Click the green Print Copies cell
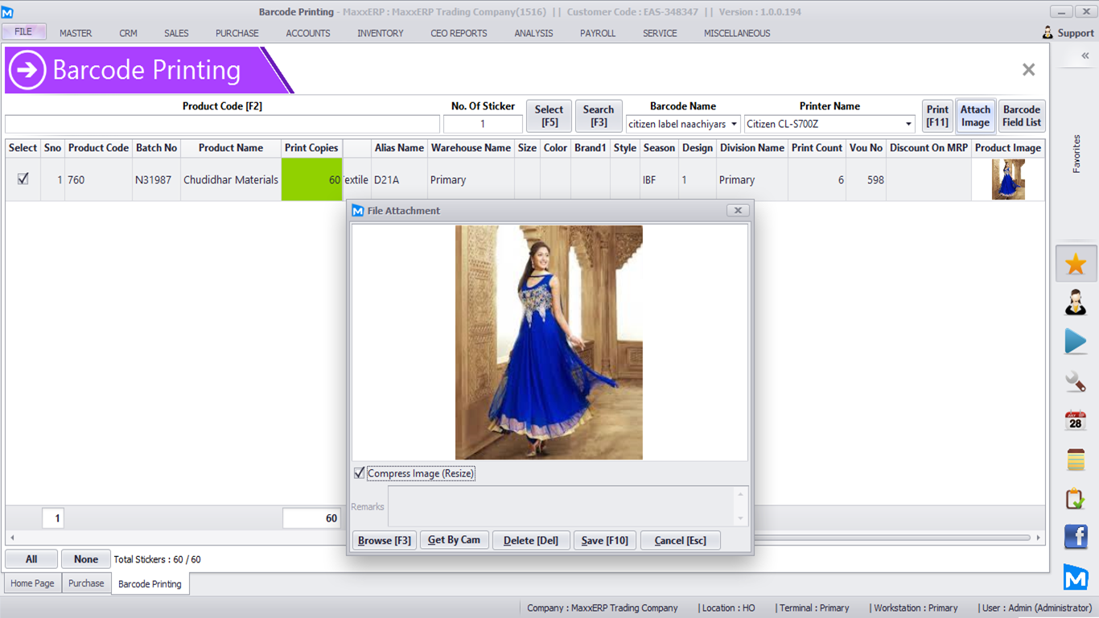This screenshot has height=618, width=1099. pos(311,179)
